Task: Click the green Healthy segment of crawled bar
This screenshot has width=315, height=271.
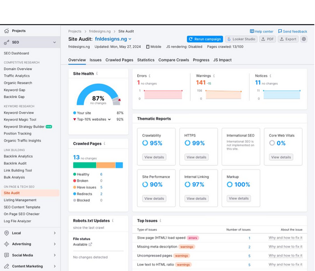Action: coord(84,165)
